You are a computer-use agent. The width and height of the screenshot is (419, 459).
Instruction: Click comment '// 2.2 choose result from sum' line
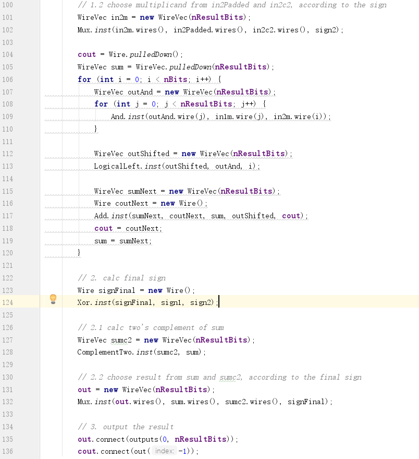coord(219,377)
